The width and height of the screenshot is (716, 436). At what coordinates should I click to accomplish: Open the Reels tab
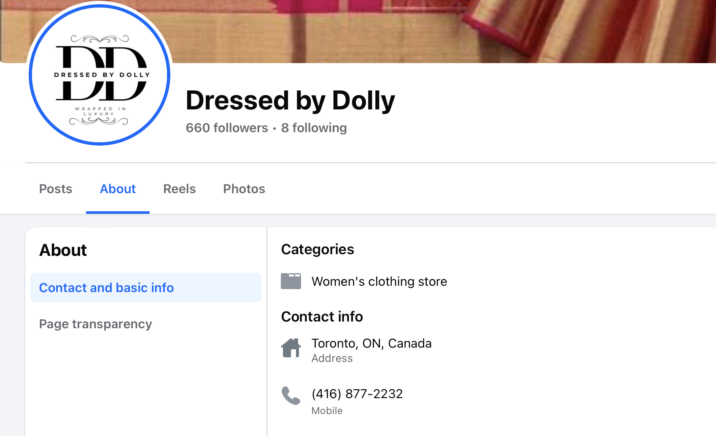(179, 189)
